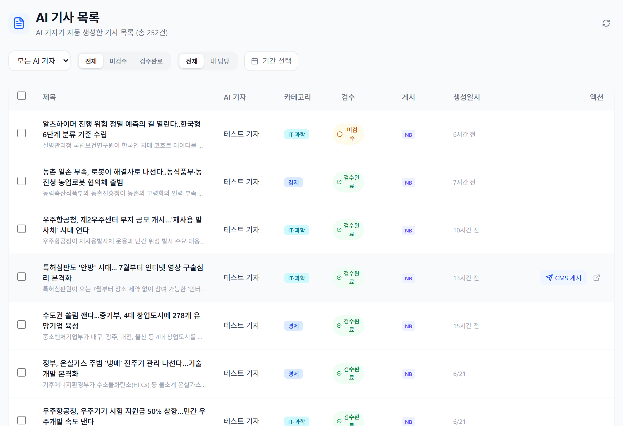Select the 미검수 filter tab

(118, 61)
